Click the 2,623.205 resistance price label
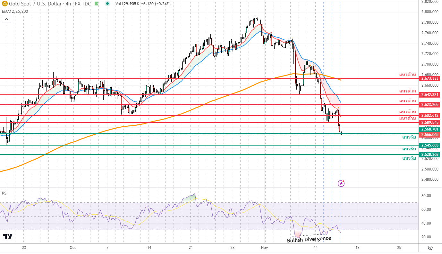Image resolution: width=442 pixels, height=254 pixels. point(430,105)
